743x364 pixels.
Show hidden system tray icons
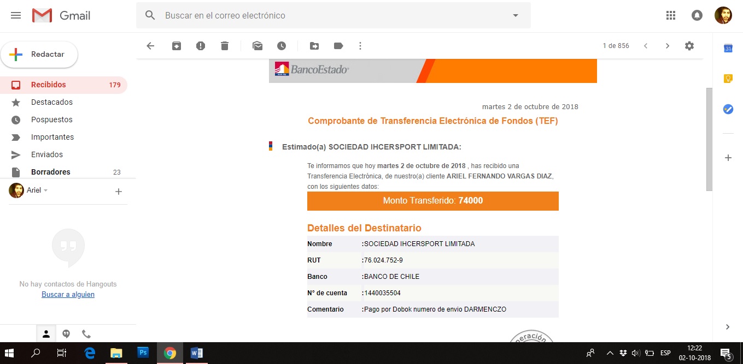pyautogui.click(x=610, y=353)
